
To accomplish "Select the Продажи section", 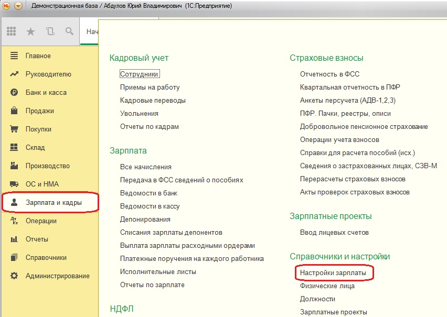I will point(40,111).
